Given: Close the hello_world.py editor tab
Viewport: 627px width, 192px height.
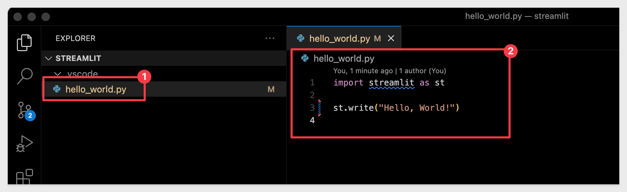Looking at the screenshot, I should coord(391,38).
